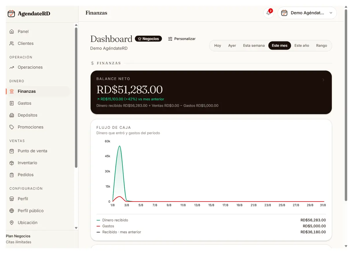This screenshot has height=254, width=353.
Task: Click the Perfil público globe icon
Action: pyautogui.click(x=12, y=211)
